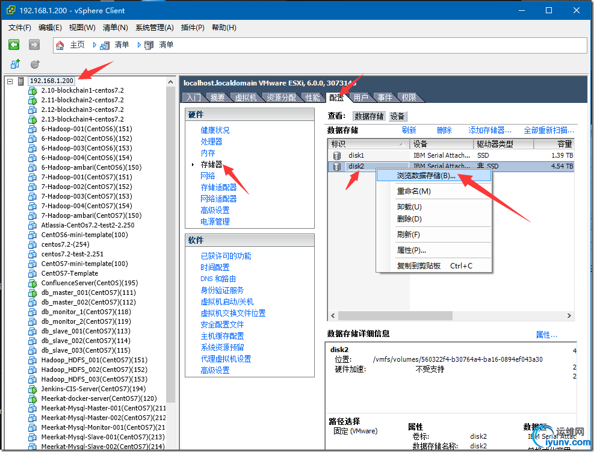Click the VM icon for 7-Hadoop-003(CentOS7)(153)
The width and height of the screenshot is (594, 452).
(32, 197)
